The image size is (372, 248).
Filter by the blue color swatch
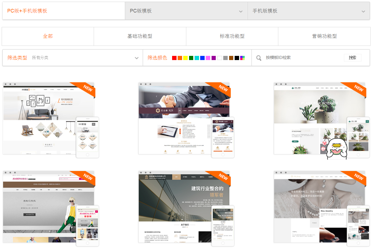(202, 58)
